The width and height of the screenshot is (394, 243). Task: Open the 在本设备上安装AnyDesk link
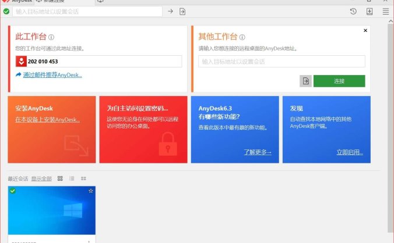47,120
